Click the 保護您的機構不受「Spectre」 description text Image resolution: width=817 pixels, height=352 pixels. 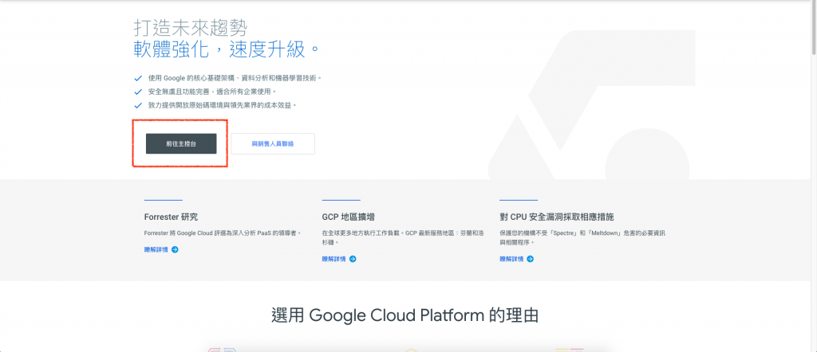click(x=582, y=237)
